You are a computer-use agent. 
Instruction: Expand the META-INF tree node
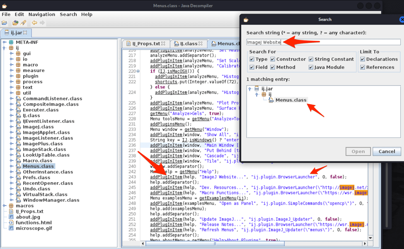(x=5, y=42)
